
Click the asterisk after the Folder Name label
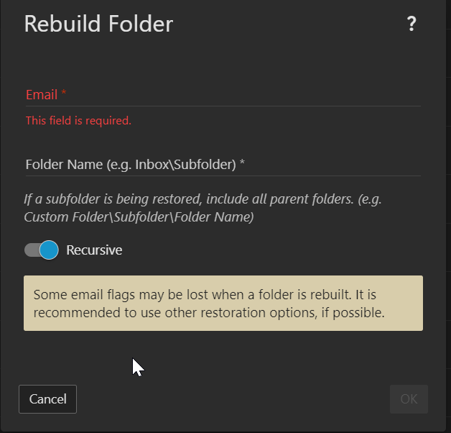(243, 164)
